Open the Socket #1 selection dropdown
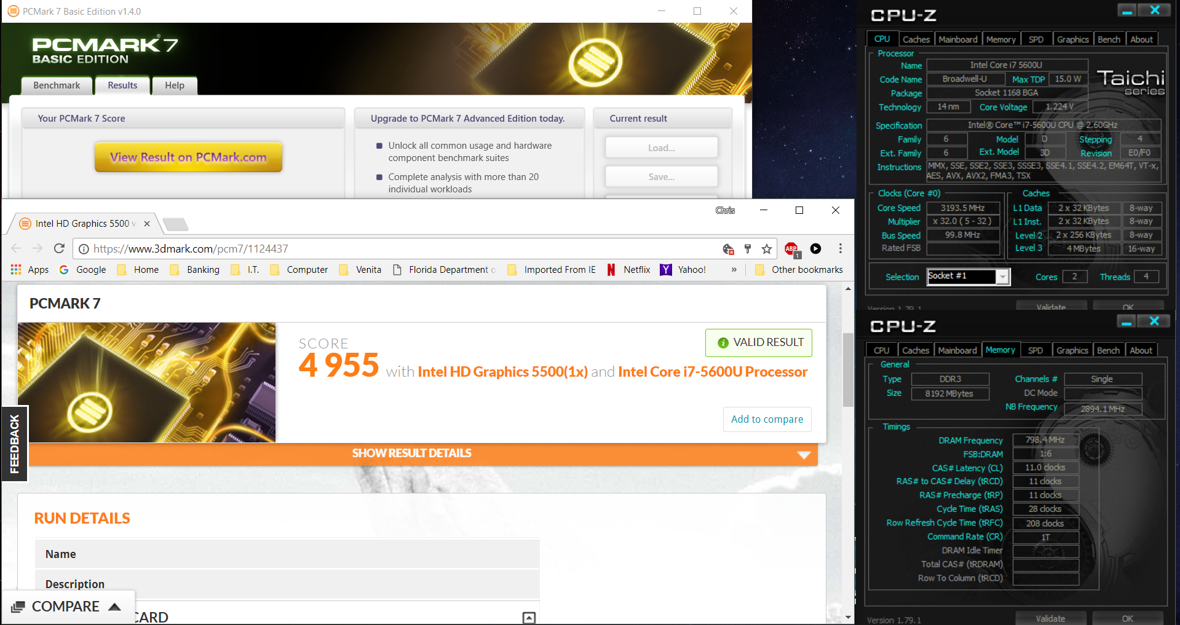The image size is (1180, 625). (x=1003, y=277)
